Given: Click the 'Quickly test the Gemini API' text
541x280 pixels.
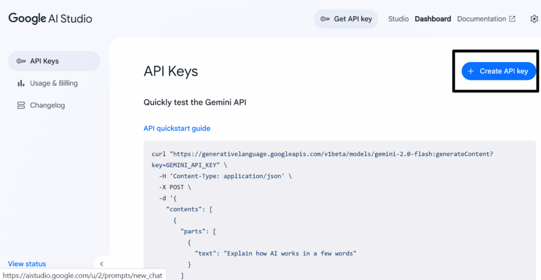Looking at the screenshot, I should (195, 102).
